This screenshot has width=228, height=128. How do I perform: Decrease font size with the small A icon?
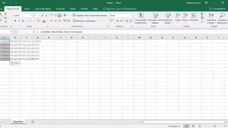46,15
